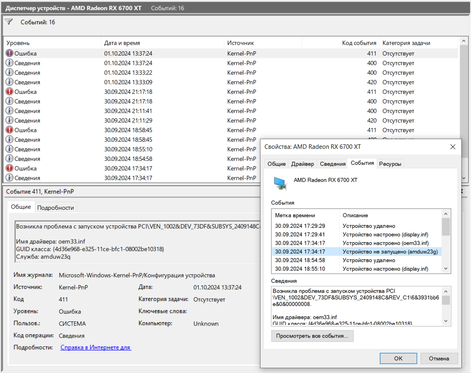The image size is (471, 373).
Task: Click info icon of 30.09.2024 21:11:41 row
Action: [x=10, y=111]
